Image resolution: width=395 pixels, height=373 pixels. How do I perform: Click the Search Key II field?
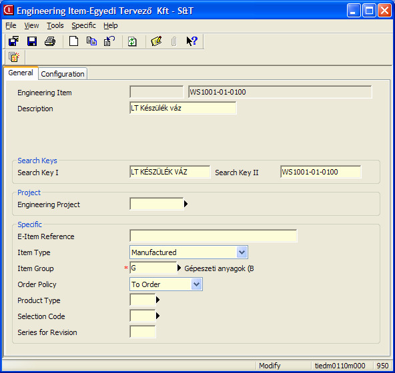pyautogui.click(x=321, y=172)
